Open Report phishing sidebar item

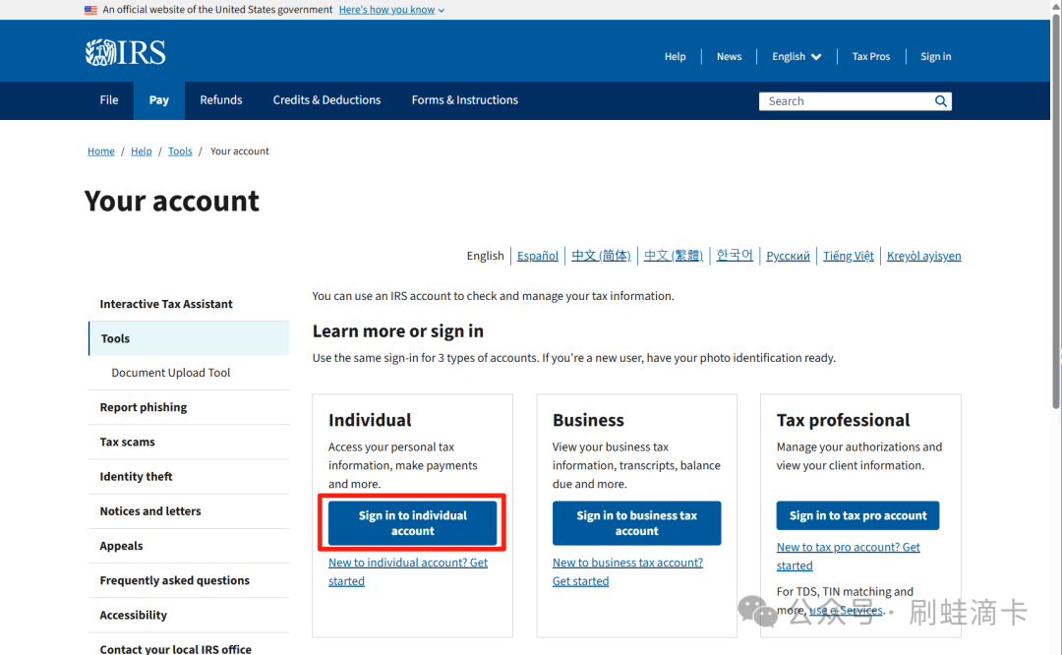(189, 407)
